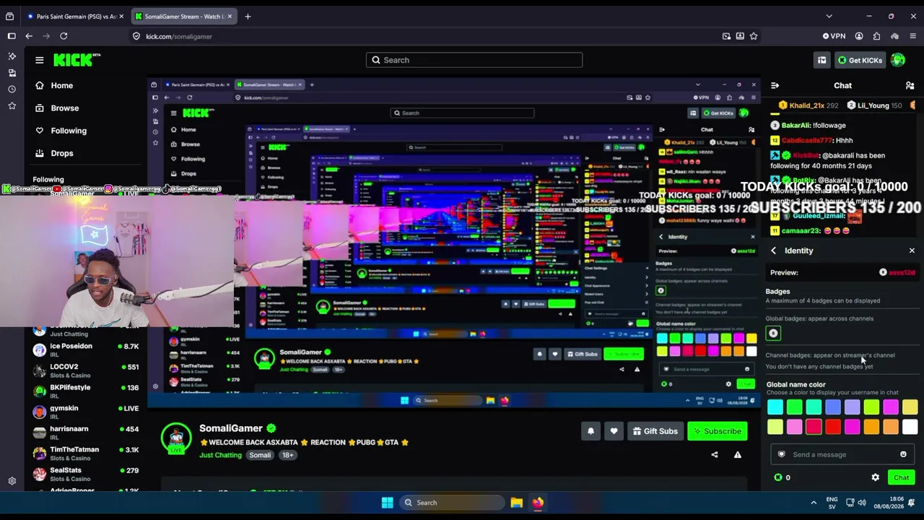Toggle the selected global badge
The width and height of the screenshot is (924, 520).
click(x=773, y=333)
